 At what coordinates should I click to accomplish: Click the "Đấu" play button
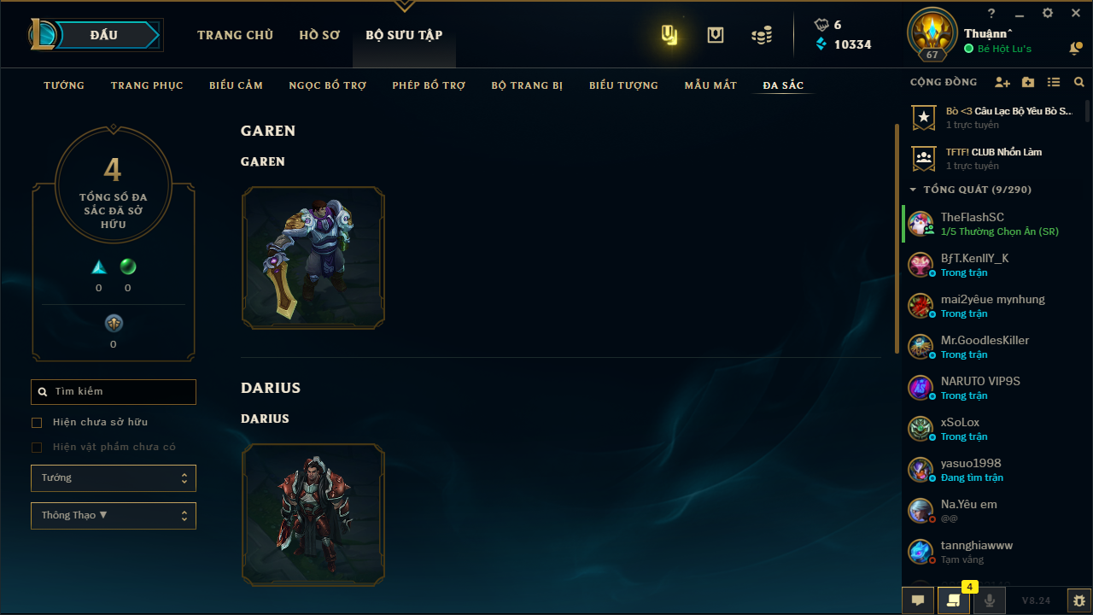pos(103,35)
